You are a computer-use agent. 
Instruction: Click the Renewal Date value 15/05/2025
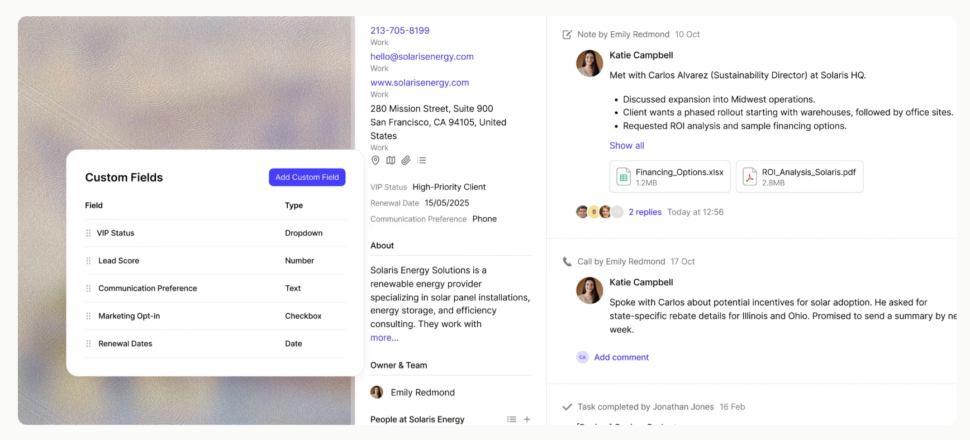point(446,203)
